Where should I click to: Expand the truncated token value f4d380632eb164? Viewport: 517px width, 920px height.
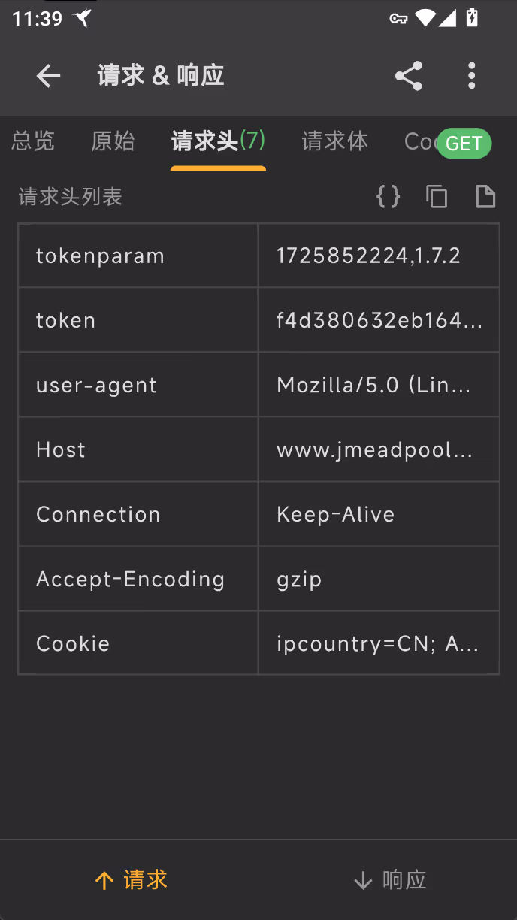tap(379, 320)
